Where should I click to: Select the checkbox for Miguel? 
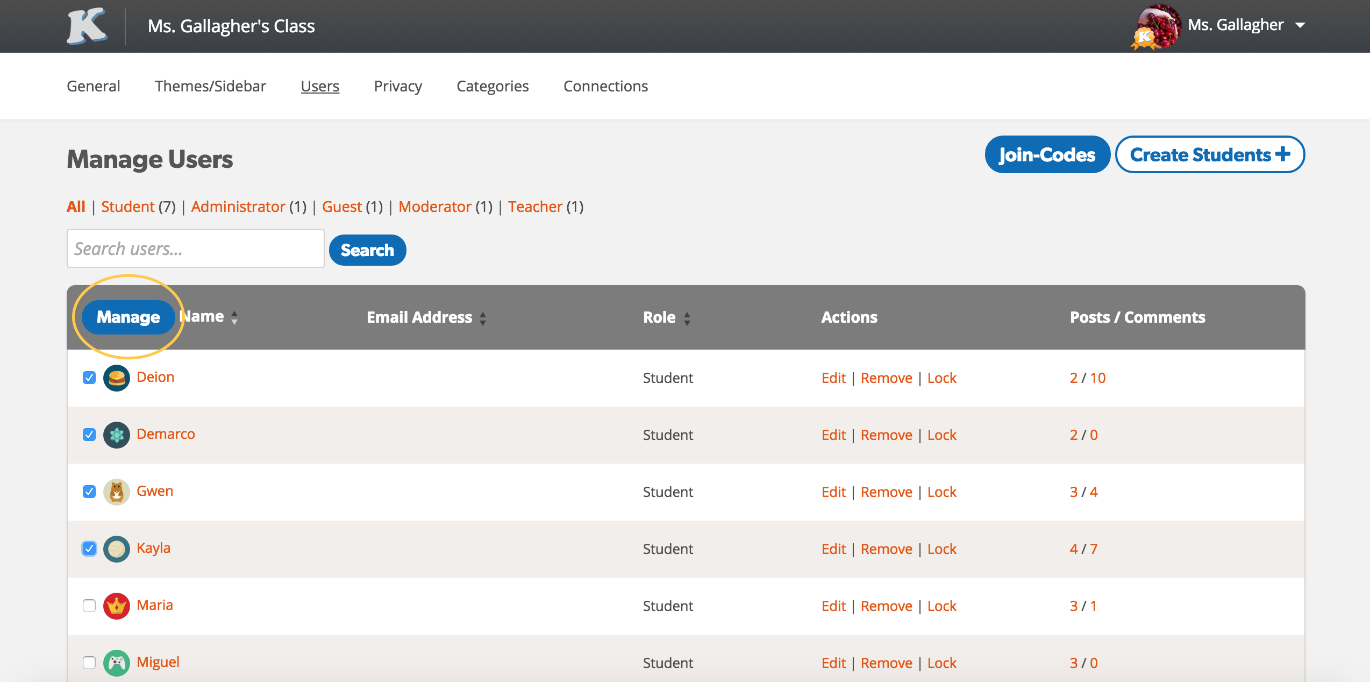click(89, 663)
